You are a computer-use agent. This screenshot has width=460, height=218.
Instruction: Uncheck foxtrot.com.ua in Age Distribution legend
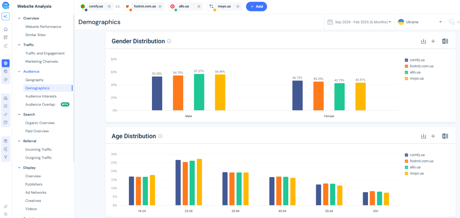(406, 161)
